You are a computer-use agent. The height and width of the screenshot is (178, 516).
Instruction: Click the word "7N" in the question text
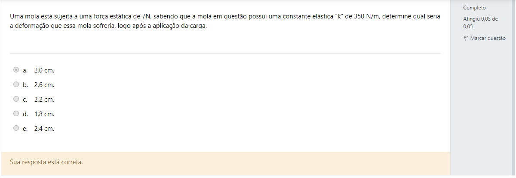click(x=146, y=17)
